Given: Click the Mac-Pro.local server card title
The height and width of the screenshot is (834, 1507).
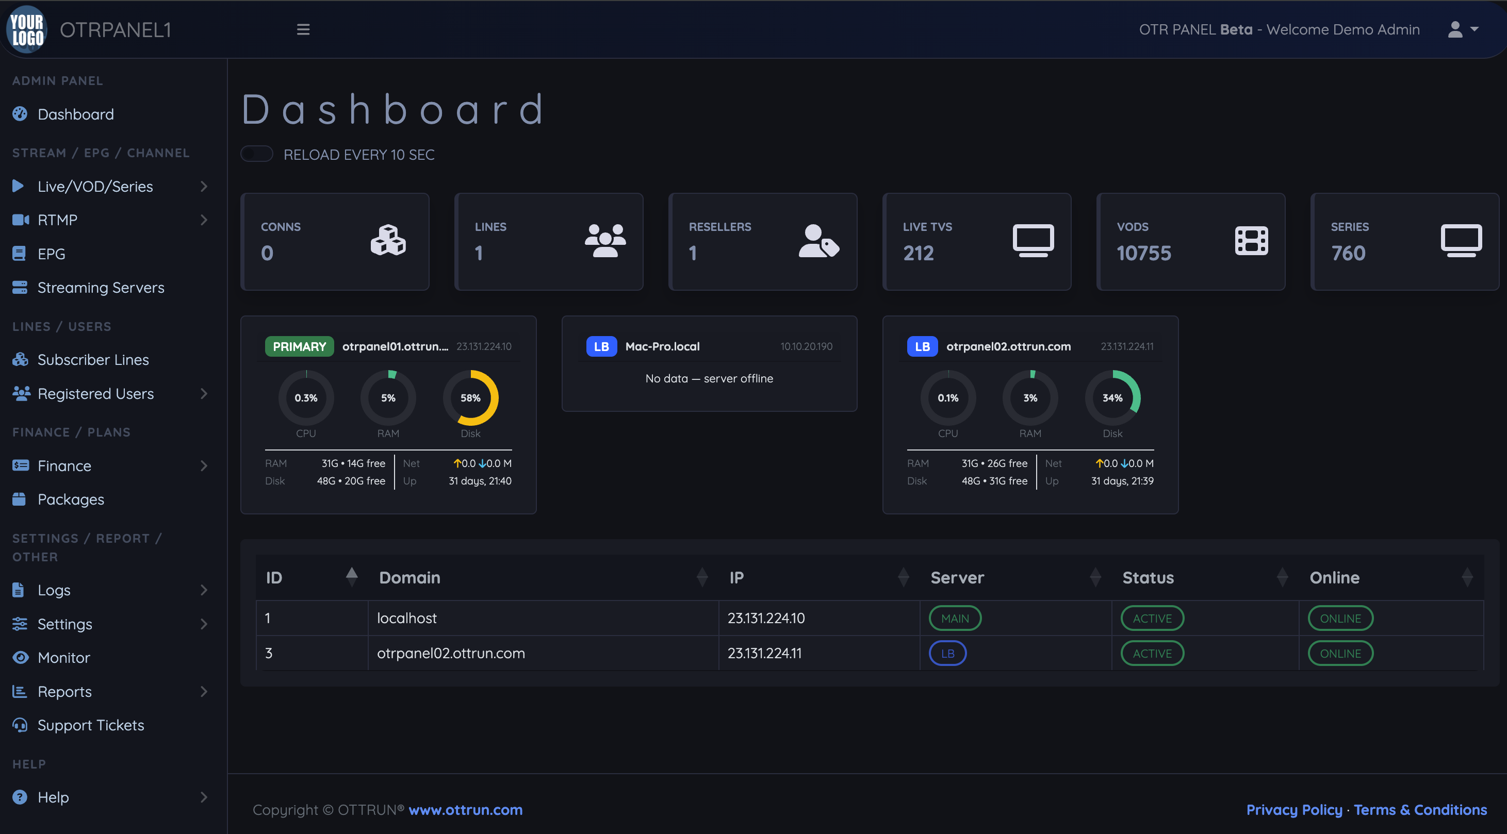Looking at the screenshot, I should [x=662, y=346].
